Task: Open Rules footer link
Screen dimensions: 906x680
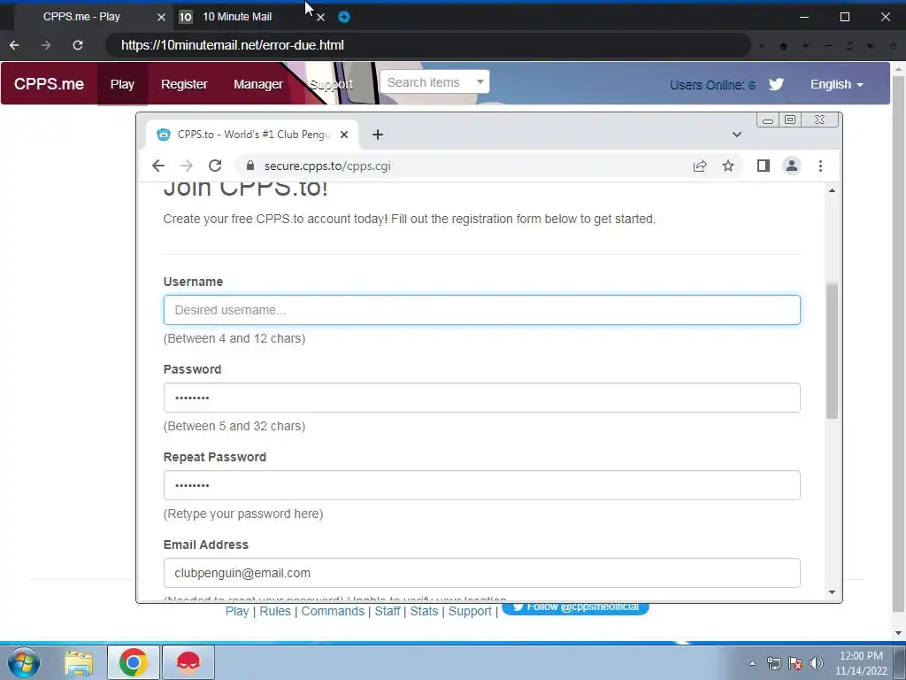Action: (x=275, y=611)
